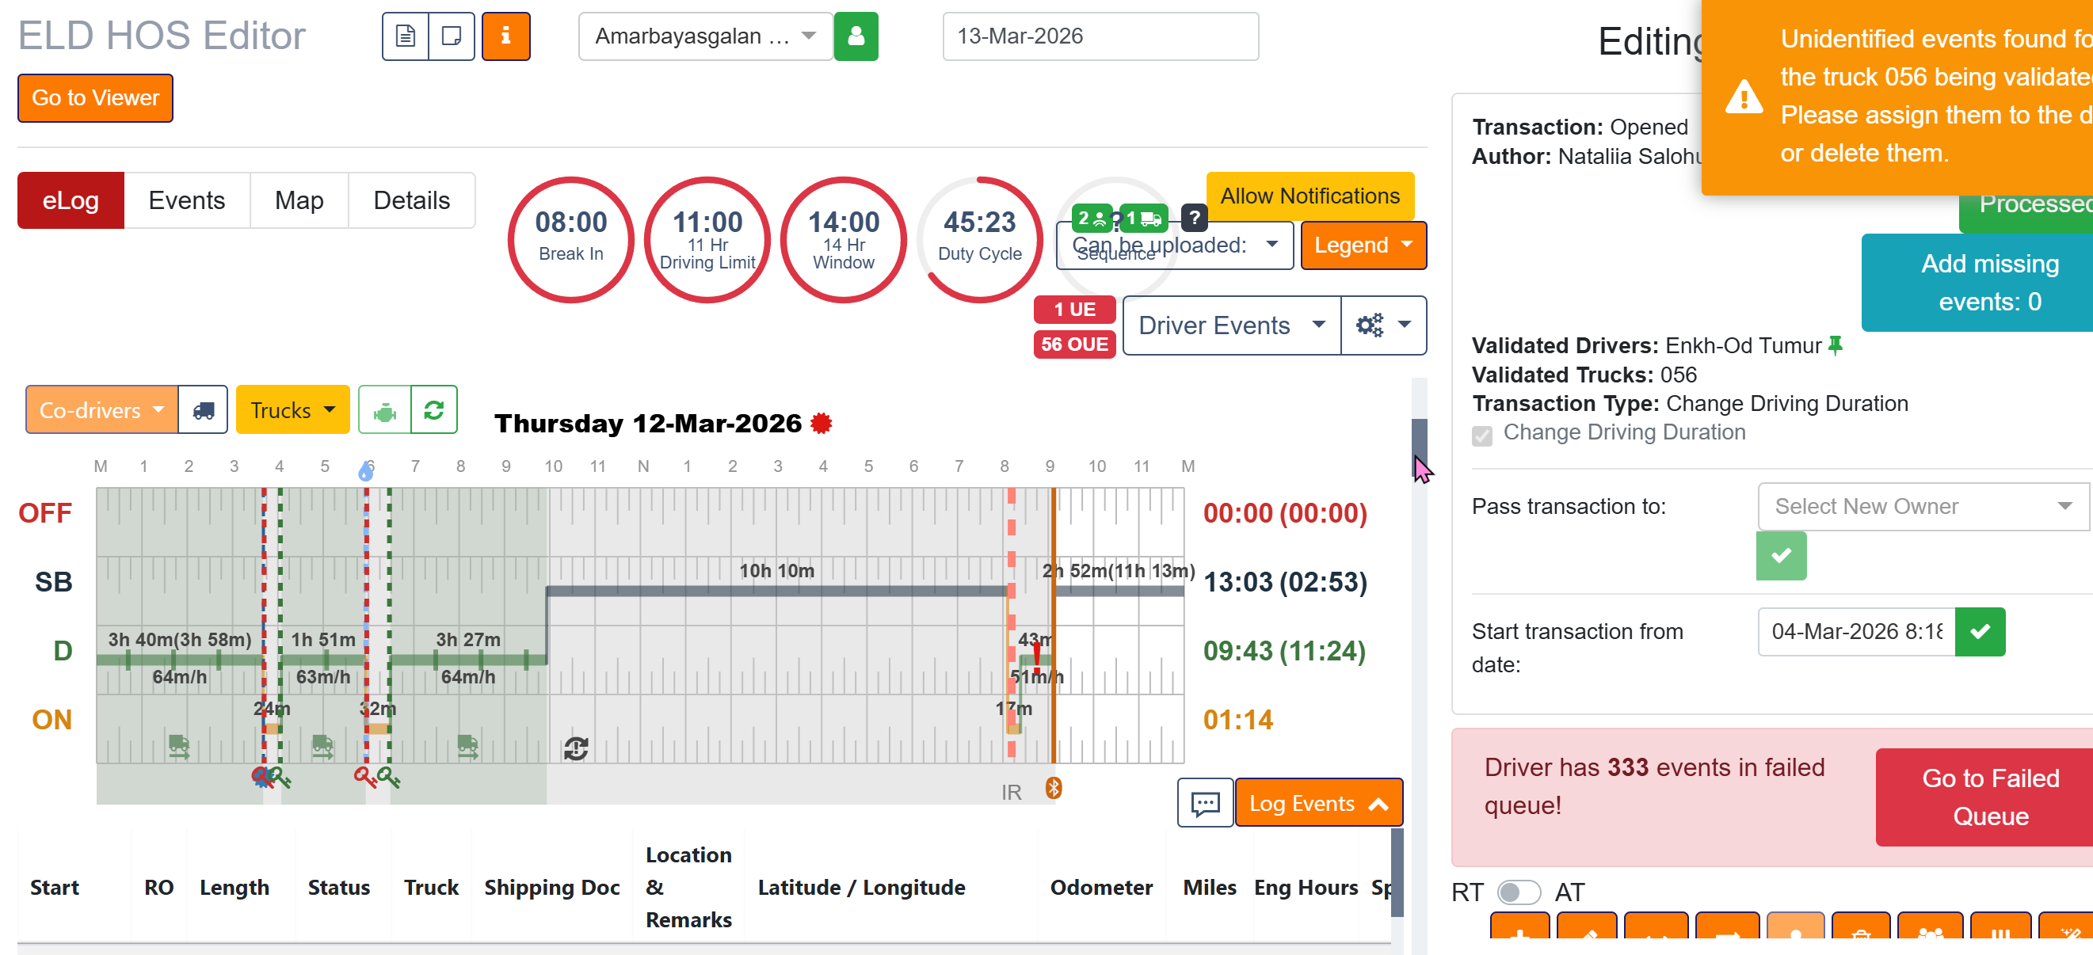This screenshot has width=2093, height=955.
Task: Expand the Trucks dropdown
Action: click(292, 410)
